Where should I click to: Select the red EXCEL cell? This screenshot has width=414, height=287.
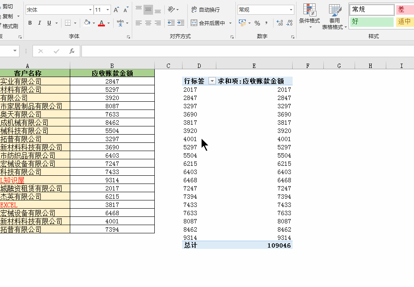(35, 205)
